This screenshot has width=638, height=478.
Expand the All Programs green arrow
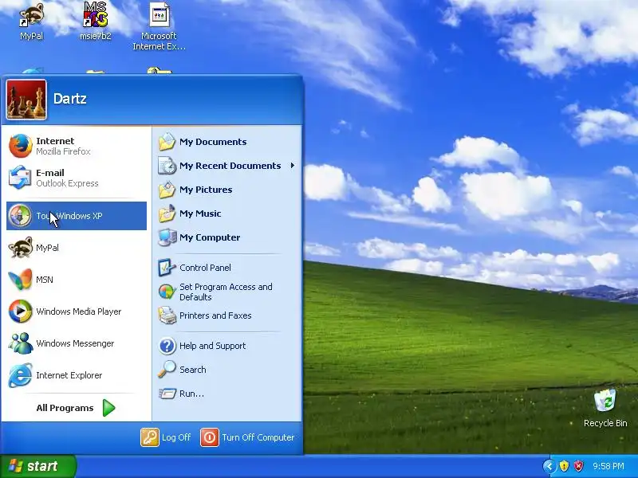point(108,408)
